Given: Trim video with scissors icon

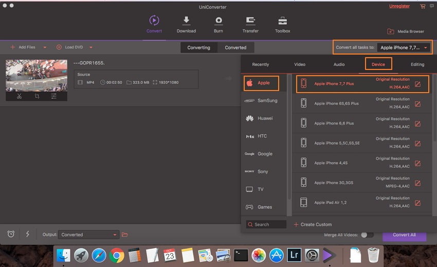Looking at the screenshot, I should coord(19,96).
